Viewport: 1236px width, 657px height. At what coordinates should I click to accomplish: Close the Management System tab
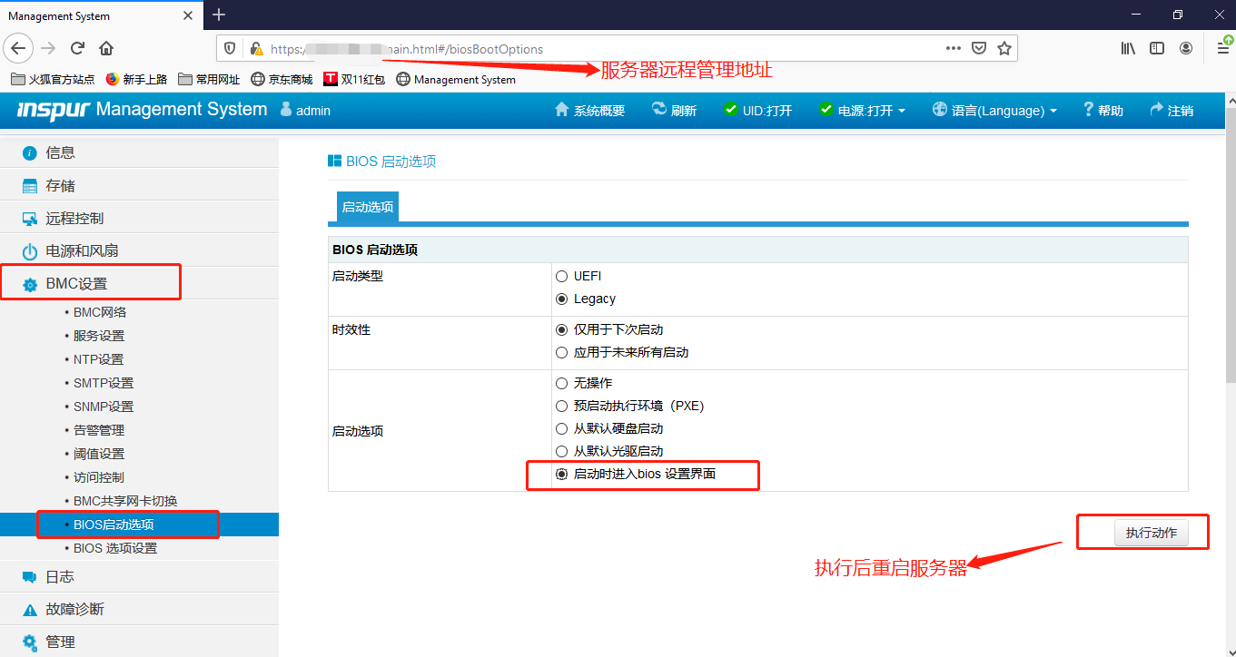coord(188,15)
